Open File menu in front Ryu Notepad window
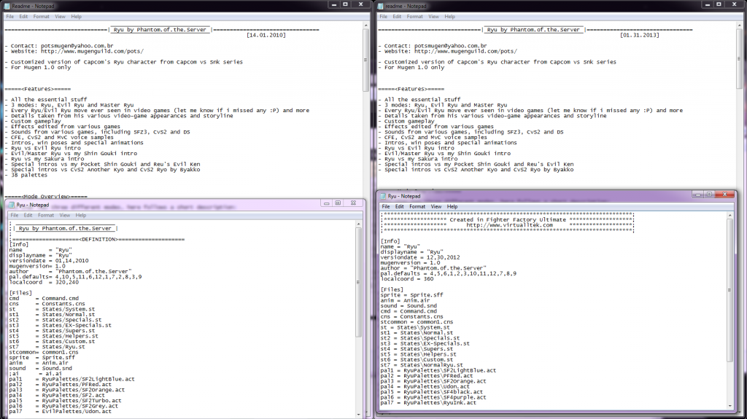This screenshot has height=419, width=747. [x=386, y=207]
